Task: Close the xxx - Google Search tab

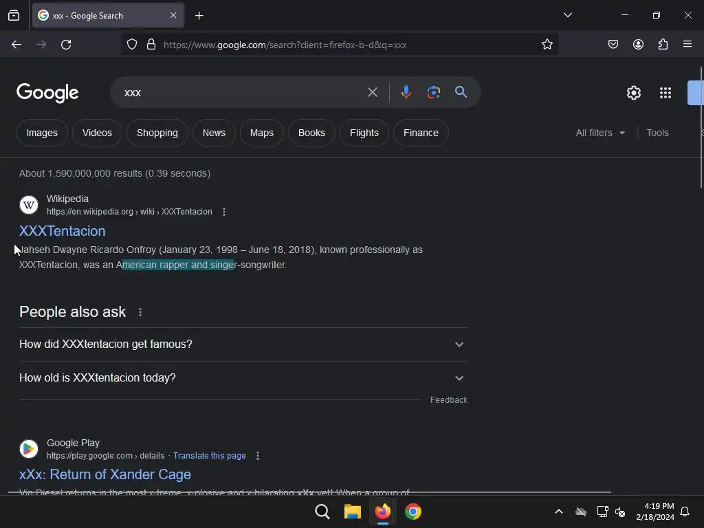Action: pos(173,15)
